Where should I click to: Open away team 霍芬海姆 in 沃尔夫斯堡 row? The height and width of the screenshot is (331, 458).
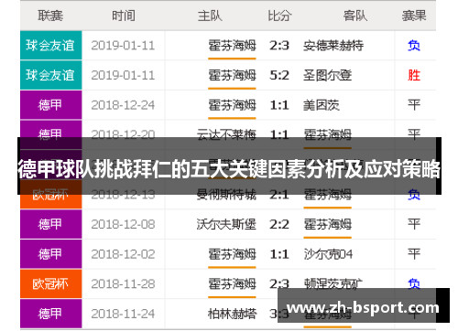[328, 224]
